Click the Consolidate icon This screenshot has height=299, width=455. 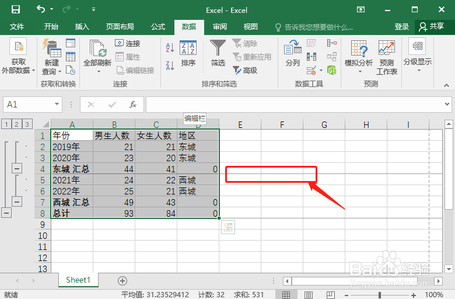pos(332,43)
